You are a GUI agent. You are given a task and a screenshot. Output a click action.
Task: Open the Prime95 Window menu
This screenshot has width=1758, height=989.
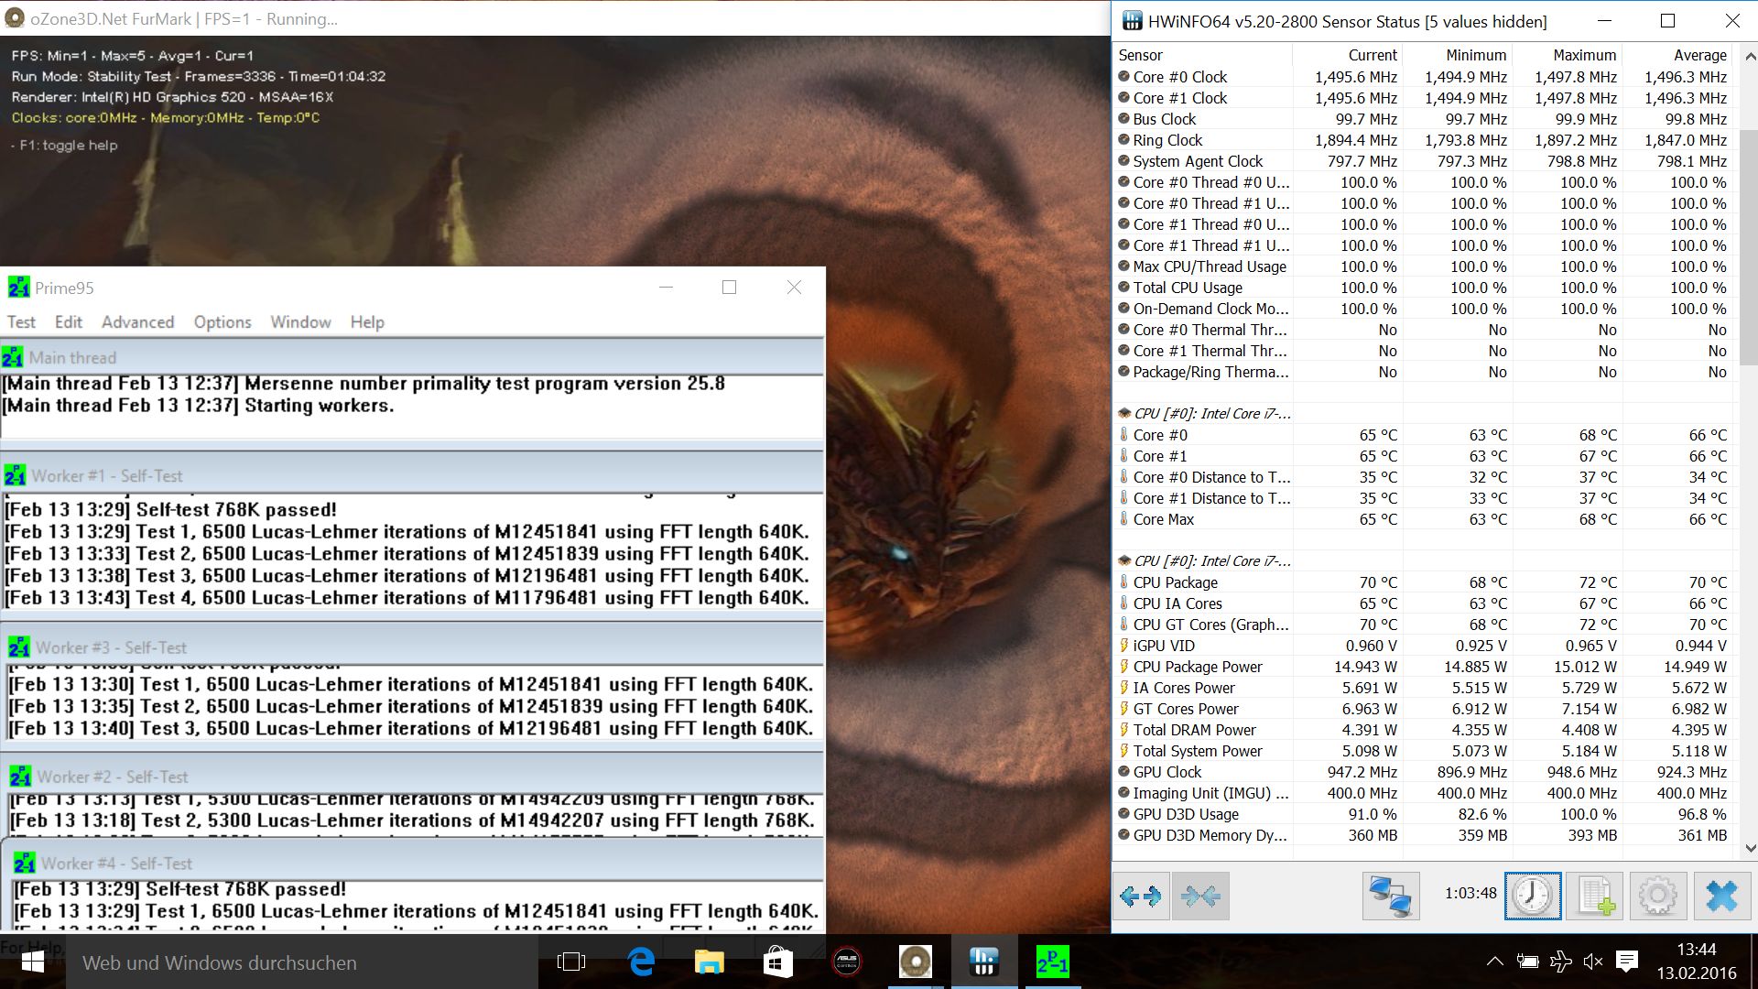[x=300, y=322]
